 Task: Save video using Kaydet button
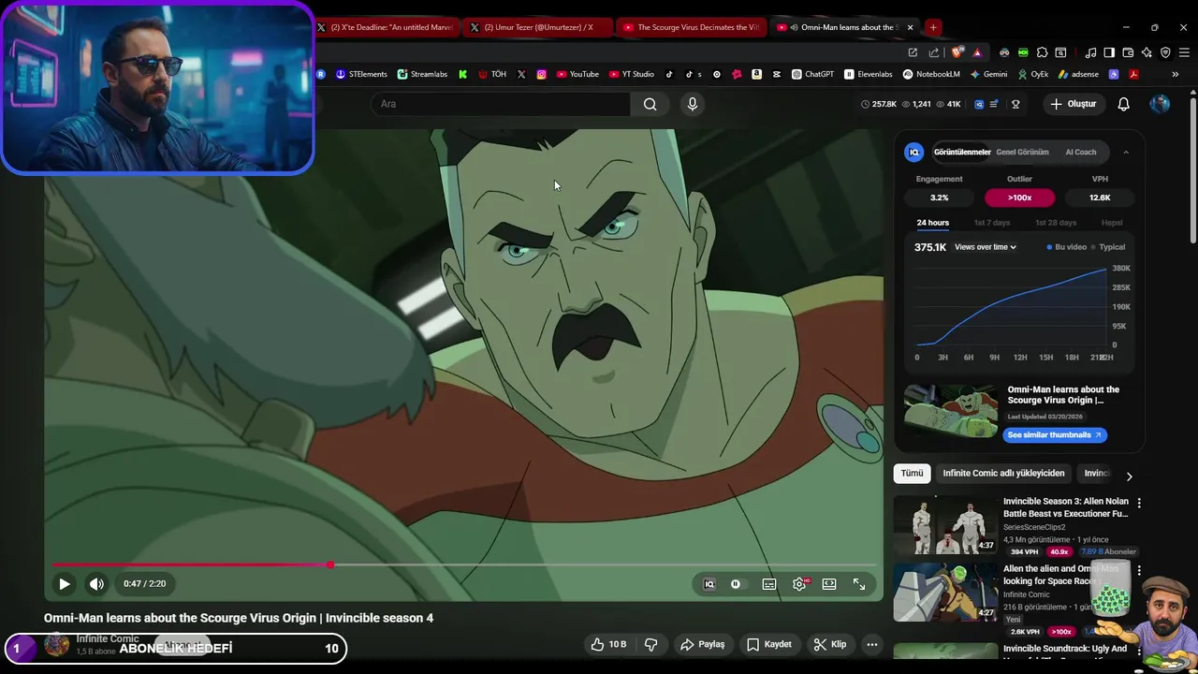click(x=770, y=644)
